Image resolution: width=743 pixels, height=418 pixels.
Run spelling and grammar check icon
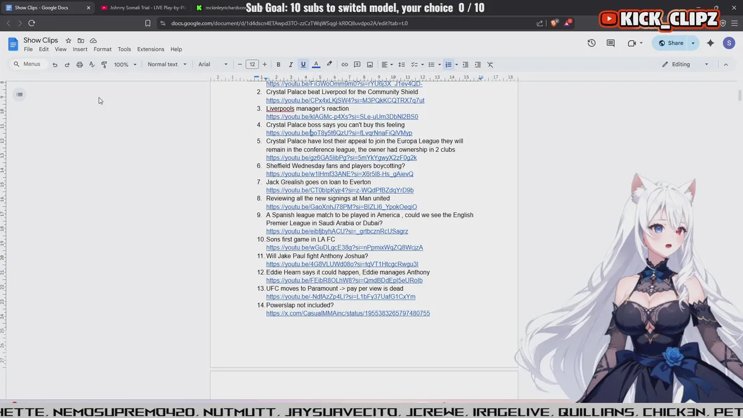click(92, 64)
